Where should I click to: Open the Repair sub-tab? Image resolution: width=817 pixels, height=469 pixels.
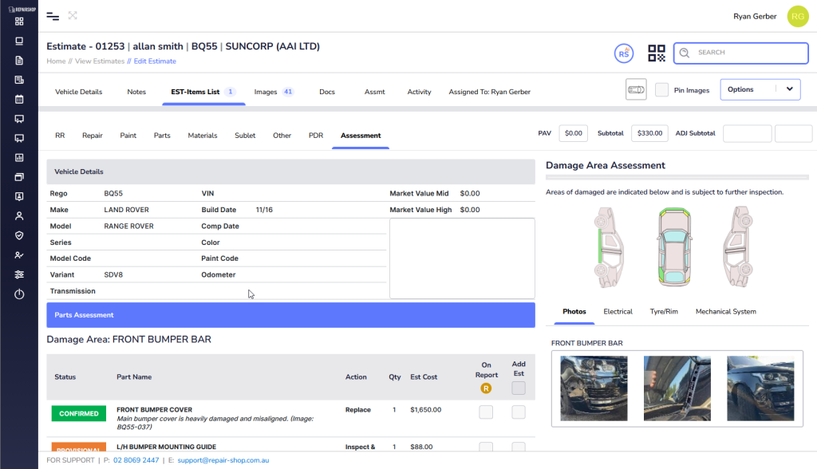click(93, 136)
